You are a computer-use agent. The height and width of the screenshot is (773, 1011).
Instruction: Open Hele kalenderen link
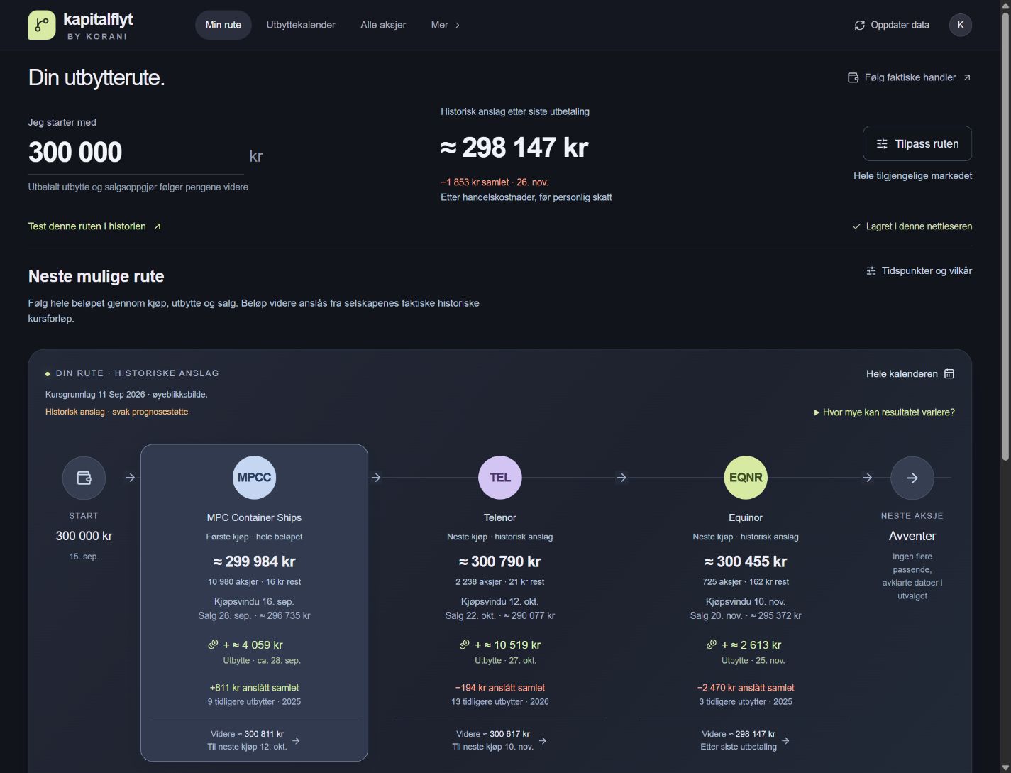pos(910,373)
